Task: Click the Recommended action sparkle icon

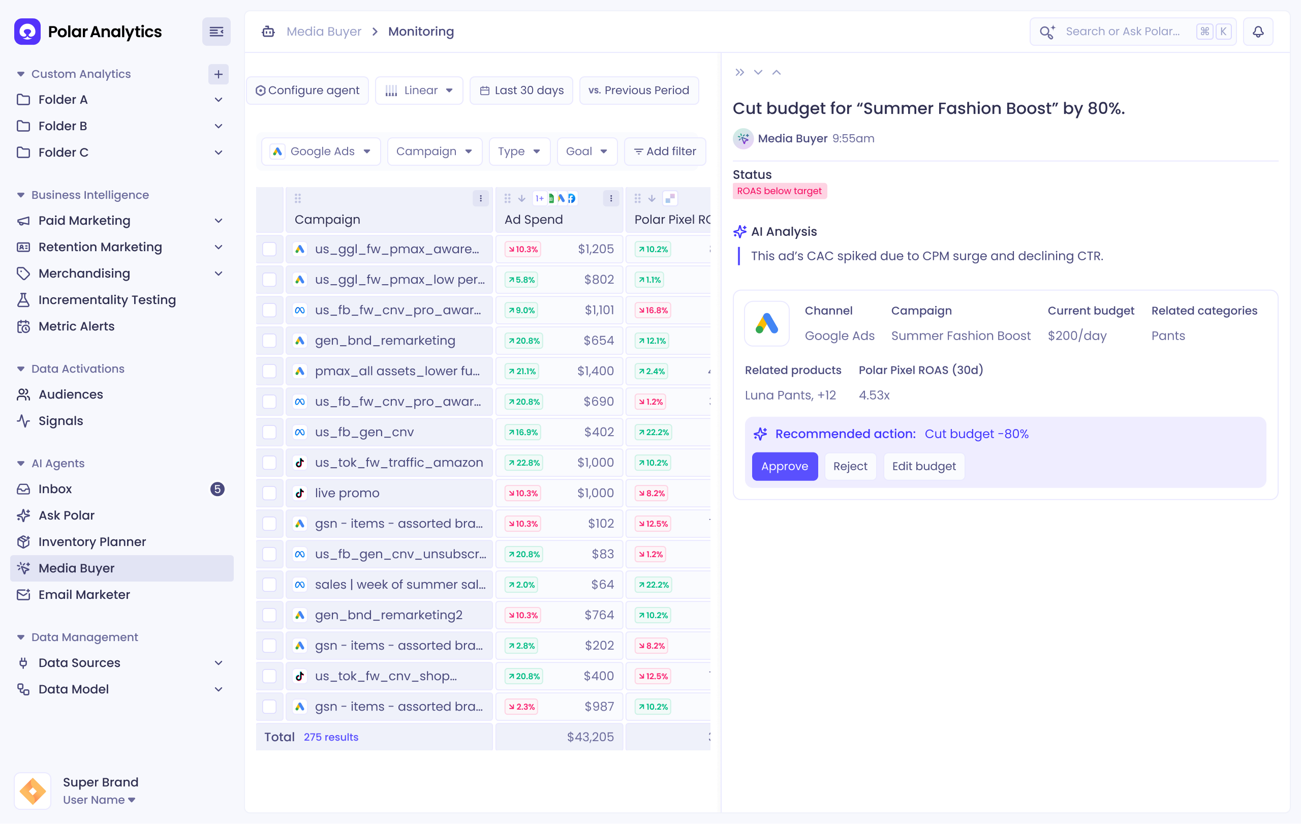Action: [x=760, y=434]
